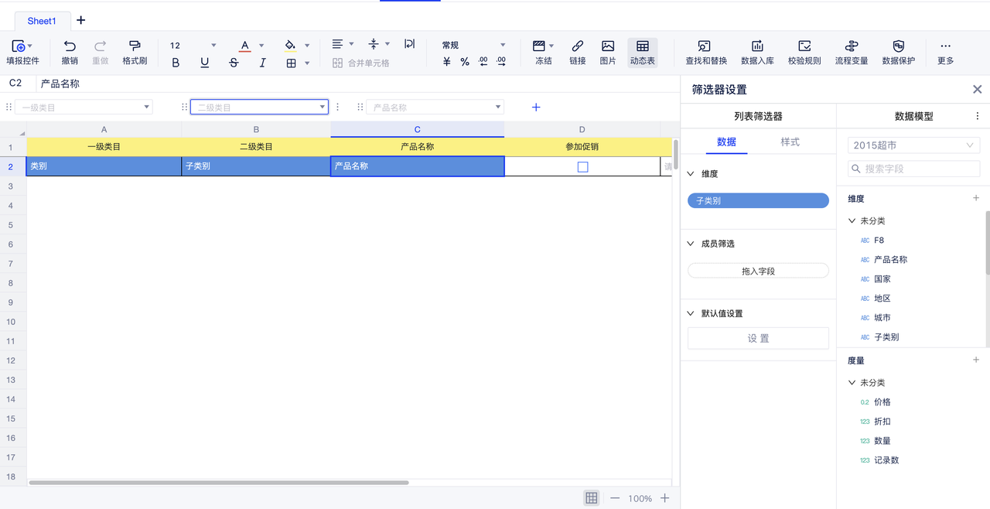Click the 撤销 undo icon
Viewport: 990px width, 509px height.
[x=70, y=46]
